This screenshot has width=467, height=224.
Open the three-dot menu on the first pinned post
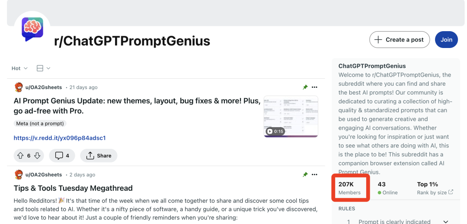click(x=314, y=87)
